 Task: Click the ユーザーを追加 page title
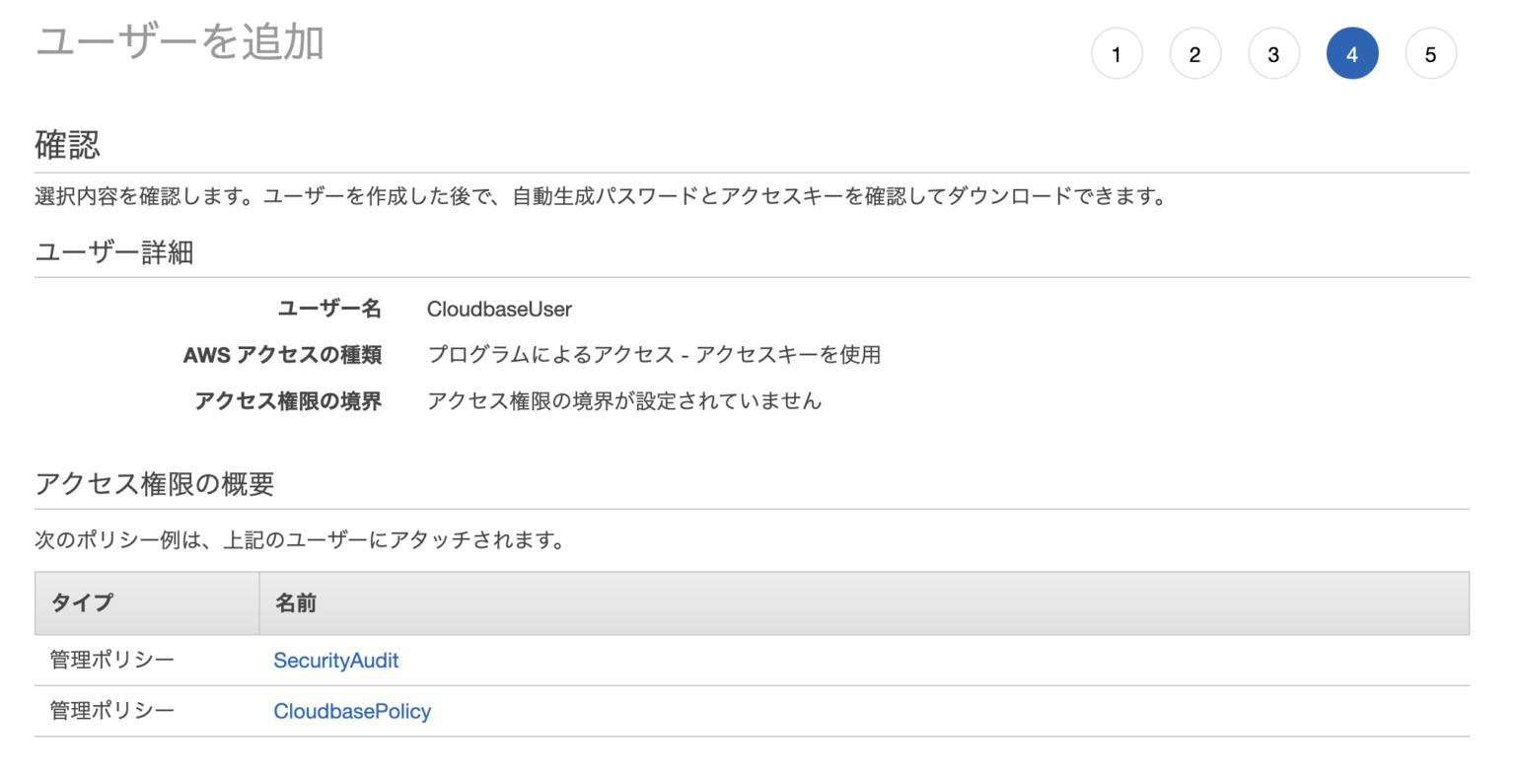(x=180, y=41)
